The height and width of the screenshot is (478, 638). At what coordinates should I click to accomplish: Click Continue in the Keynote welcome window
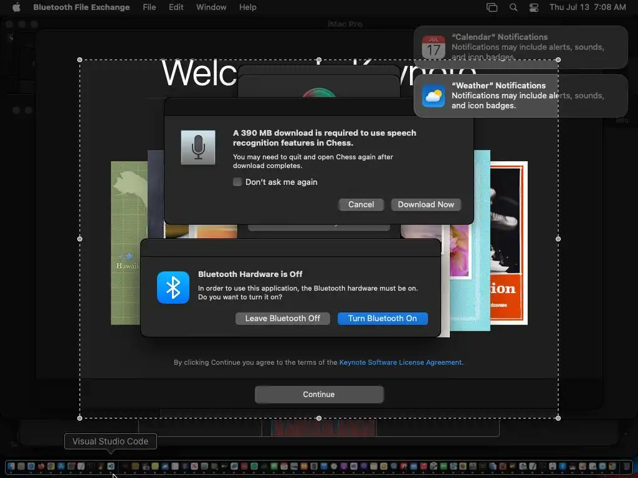pos(319,394)
